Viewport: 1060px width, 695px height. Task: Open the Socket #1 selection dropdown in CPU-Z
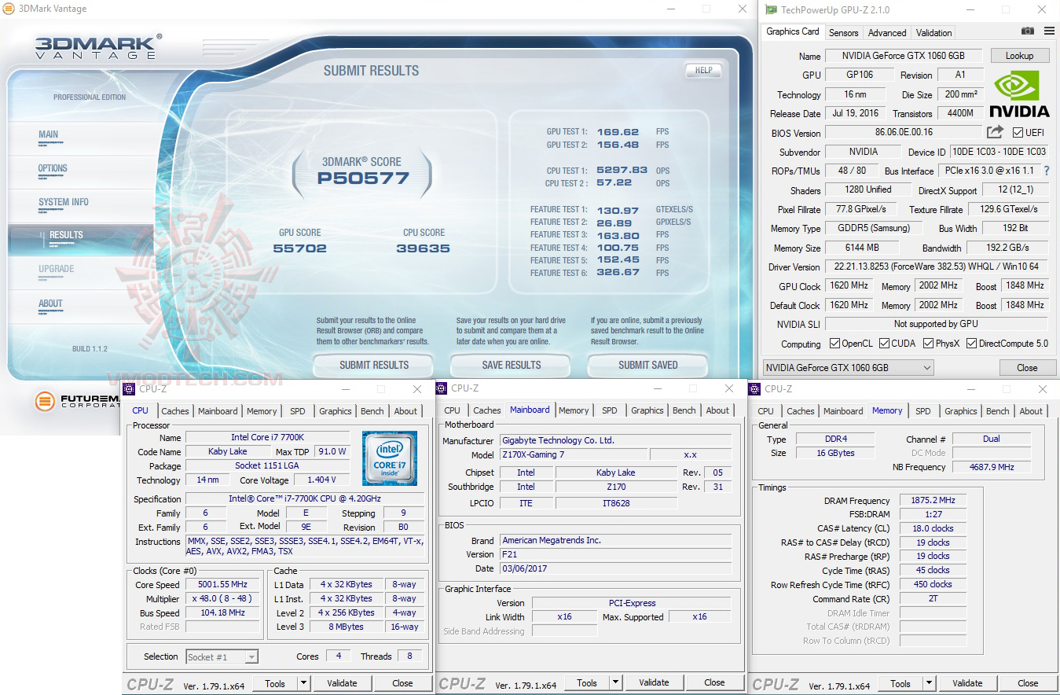251,656
